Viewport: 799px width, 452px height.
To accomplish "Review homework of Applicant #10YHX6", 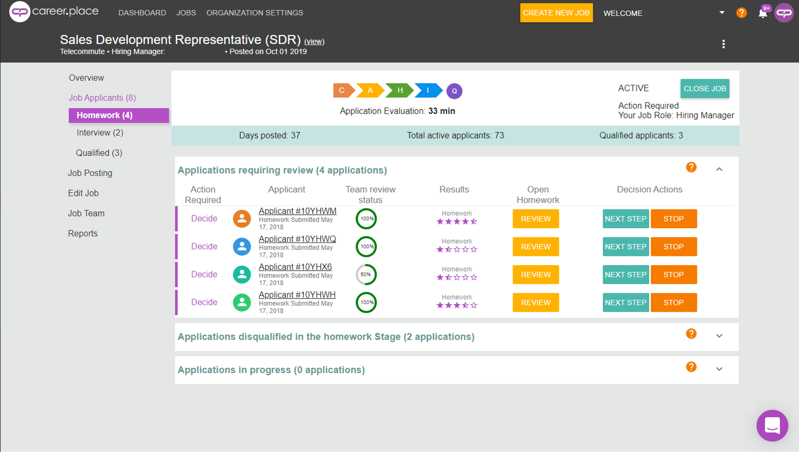I will click(536, 275).
